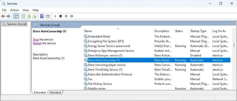Image resolution: width=237 pixels, height=101 pixels.
Task: Click gear icon beside Energy Server Service
Action: coord(86,46)
